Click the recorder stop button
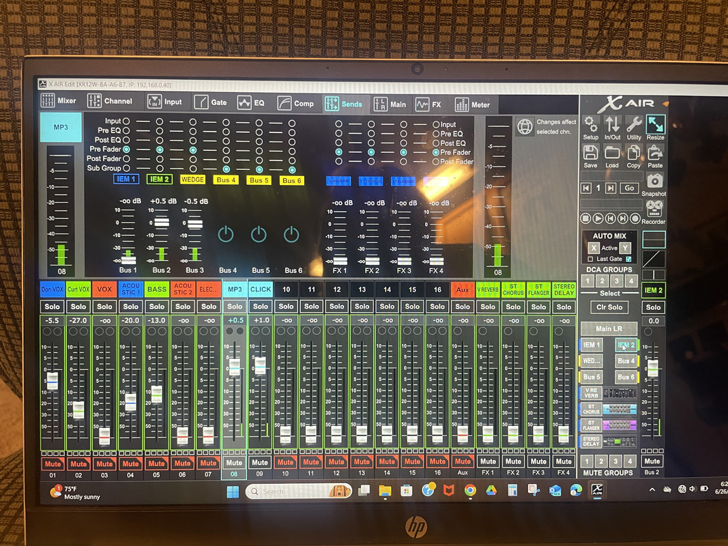This screenshot has width=728, height=546. [x=585, y=218]
